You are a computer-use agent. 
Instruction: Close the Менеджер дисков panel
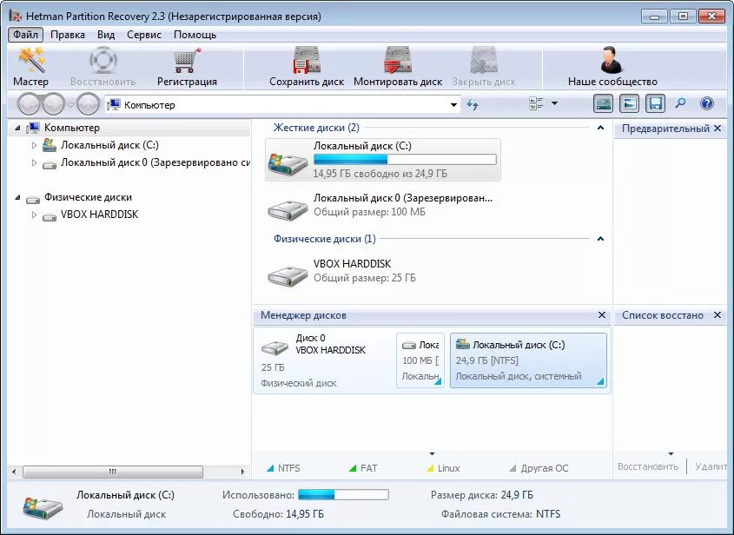point(602,315)
